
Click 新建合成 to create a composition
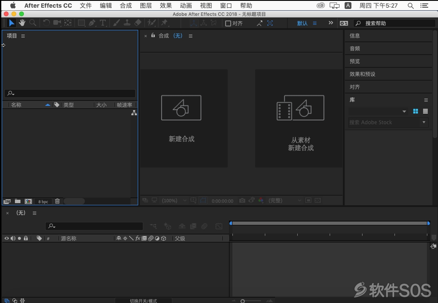click(x=184, y=119)
